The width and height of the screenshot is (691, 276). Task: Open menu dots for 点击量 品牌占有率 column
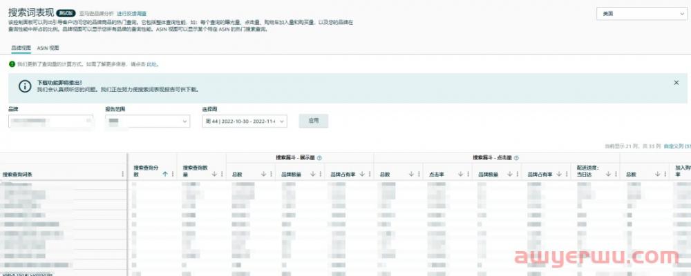pos(567,175)
